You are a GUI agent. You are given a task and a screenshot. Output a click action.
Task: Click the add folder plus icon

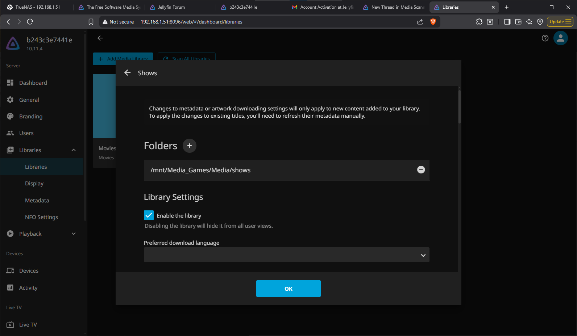coord(189,146)
